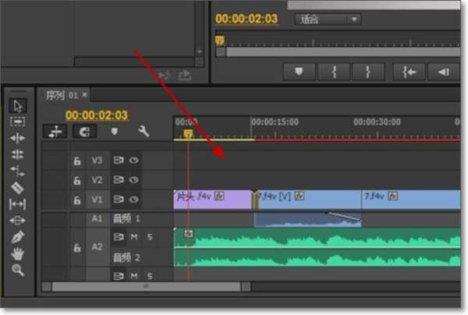
Task: Toggle sync lock on track V2
Action: point(119,180)
